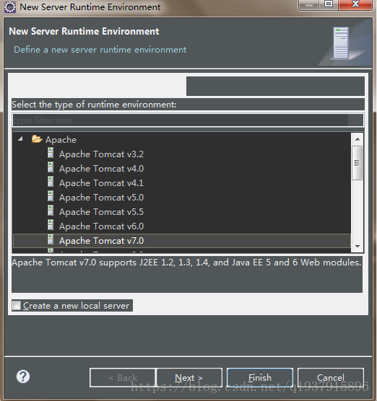Choose Apache Tomcat v6.0 entry

101,226
